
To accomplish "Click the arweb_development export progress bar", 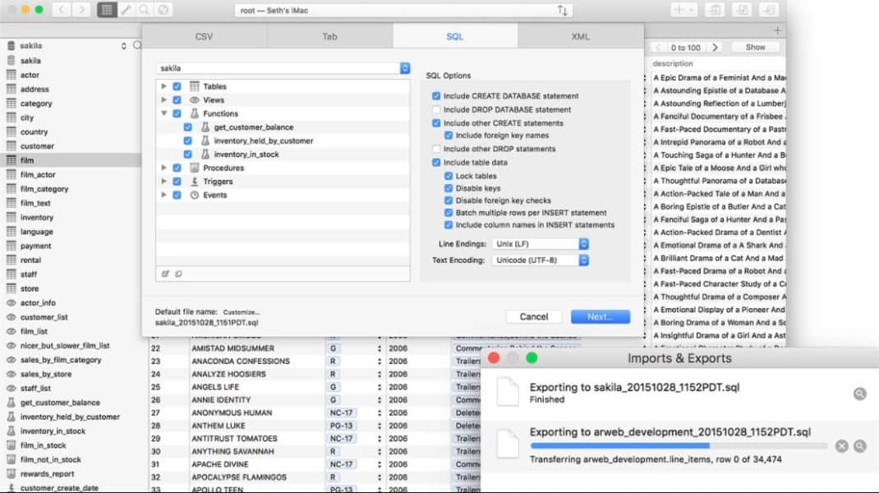I will (x=679, y=446).
